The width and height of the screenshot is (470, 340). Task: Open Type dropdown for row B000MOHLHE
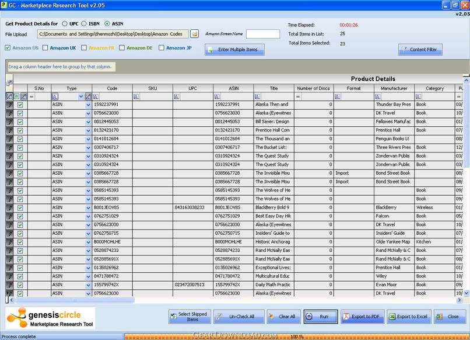pyautogui.click(x=88, y=242)
